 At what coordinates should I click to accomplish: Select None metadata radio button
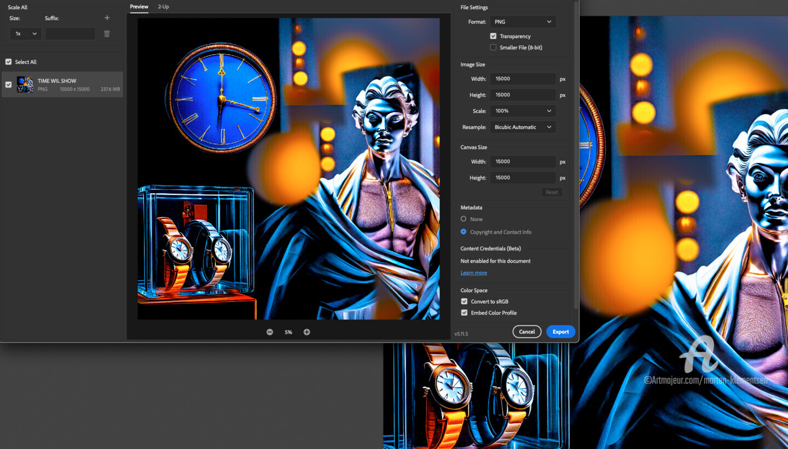(x=463, y=219)
